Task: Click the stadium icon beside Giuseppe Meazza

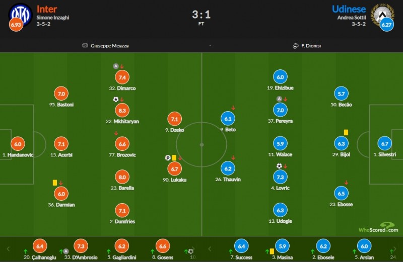Action: (85, 46)
